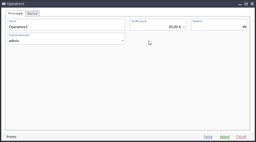Select the Principale tab

[15, 13]
